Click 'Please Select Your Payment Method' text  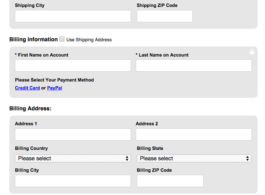(x=54, y=80)
